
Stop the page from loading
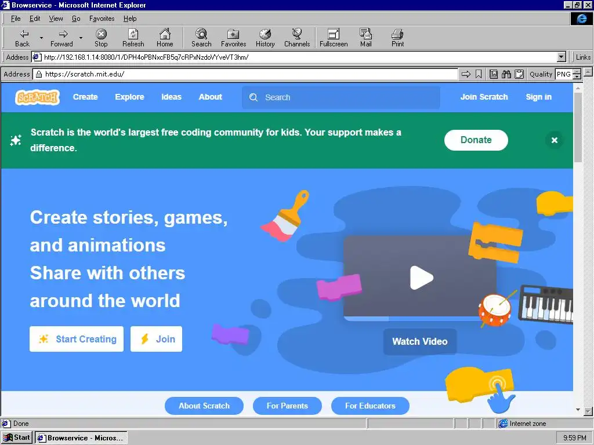point(101,38)
